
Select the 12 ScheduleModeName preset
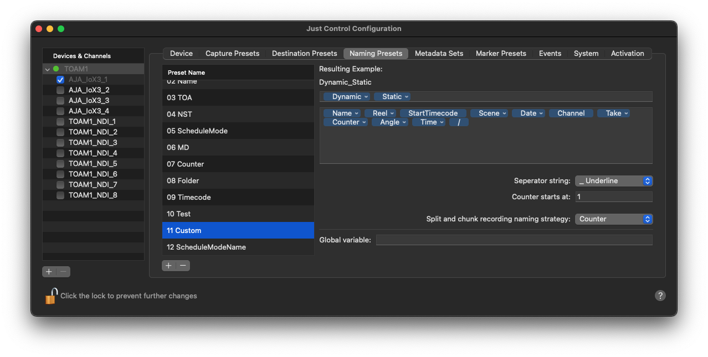click(x=238, y=247)
